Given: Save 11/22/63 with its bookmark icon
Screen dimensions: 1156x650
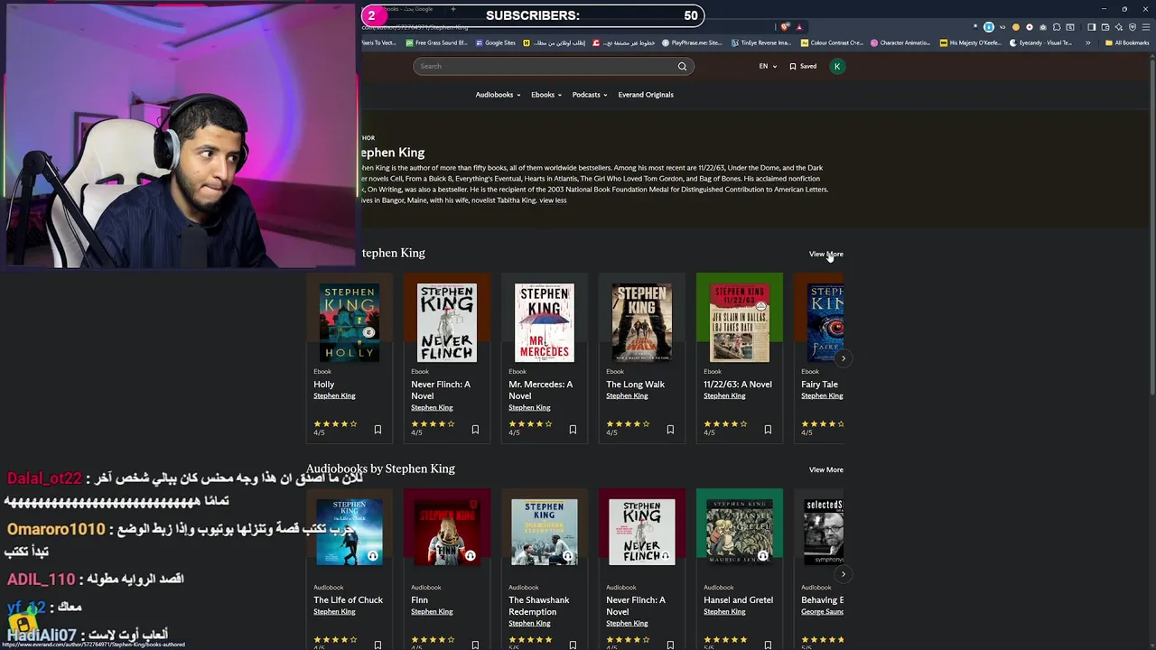Looking at the screenshot, I should click(768, 430).
